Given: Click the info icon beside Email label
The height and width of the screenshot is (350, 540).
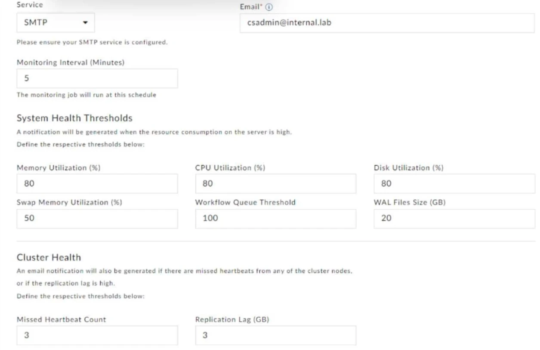Looking at the screenshot, I should (271, 8).
